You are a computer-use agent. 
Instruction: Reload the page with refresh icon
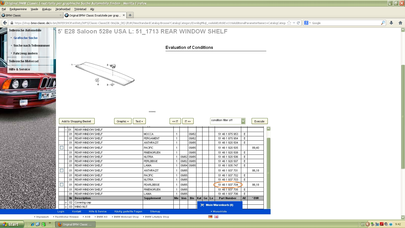pos(298,23)
